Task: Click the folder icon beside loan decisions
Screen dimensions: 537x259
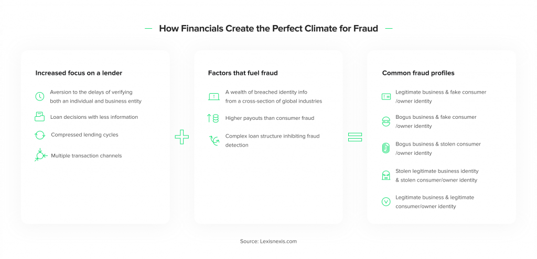Action: pos(40,117)
